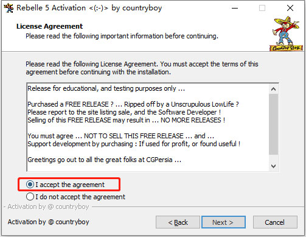Click the scrollbar down arrow in license text
This screenshot has width=306, height=237.
click(x=273, y=166)
